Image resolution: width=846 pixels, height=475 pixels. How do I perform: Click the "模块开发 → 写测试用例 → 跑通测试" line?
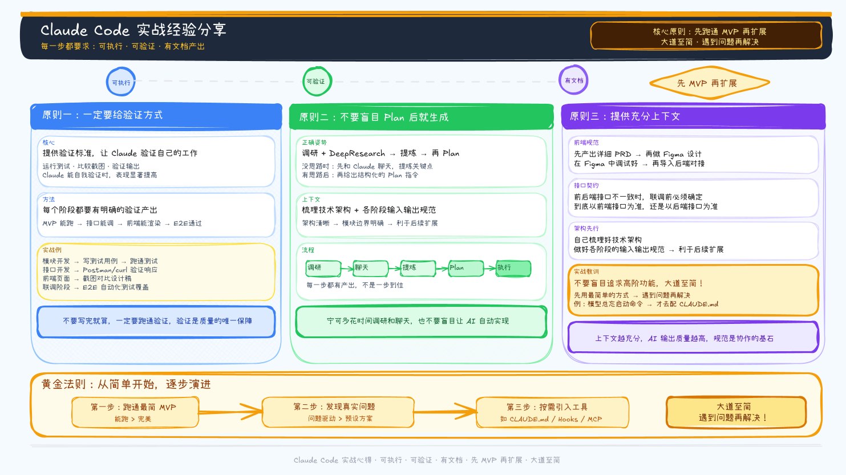(x=100, y=261)
